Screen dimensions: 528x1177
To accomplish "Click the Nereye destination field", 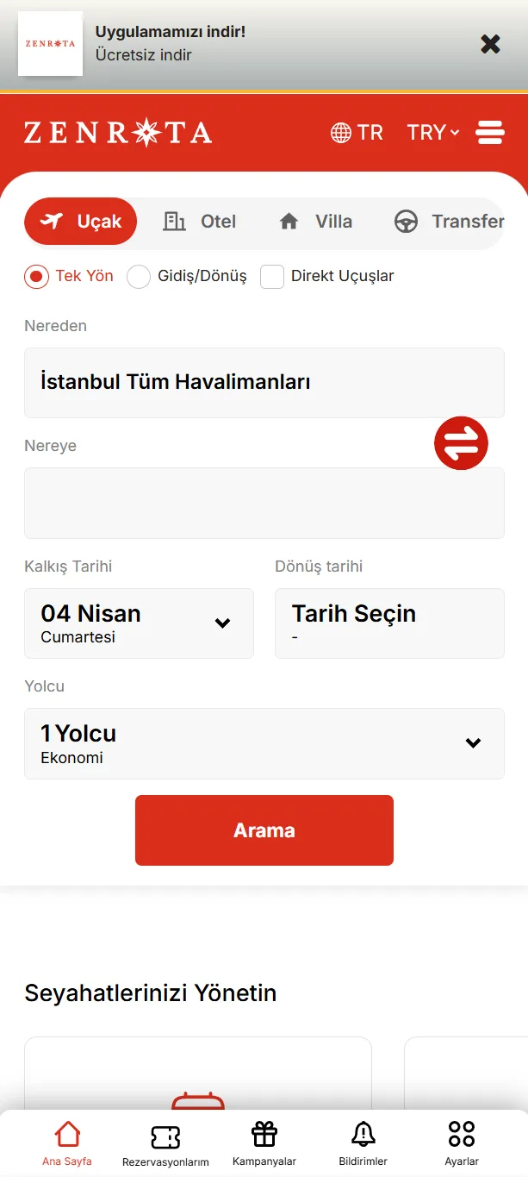I will [264, 504].
